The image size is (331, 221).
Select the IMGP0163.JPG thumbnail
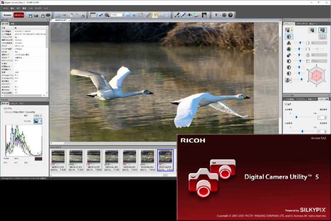pyautogui.click(x=112, y=160)
